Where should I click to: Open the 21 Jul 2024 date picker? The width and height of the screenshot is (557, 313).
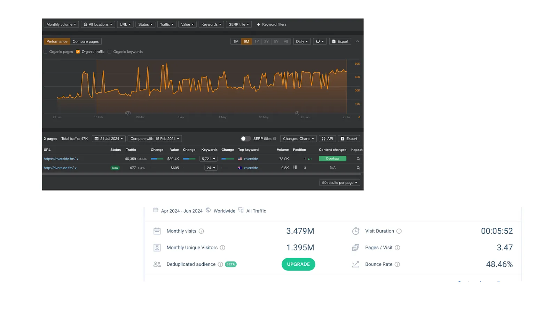[109, 139]
